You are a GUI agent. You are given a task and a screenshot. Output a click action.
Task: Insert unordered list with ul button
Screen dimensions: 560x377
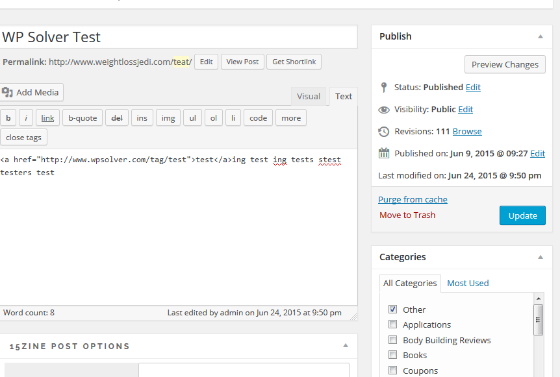point(192,117)
